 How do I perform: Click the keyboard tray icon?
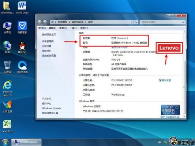pos(160,142)
